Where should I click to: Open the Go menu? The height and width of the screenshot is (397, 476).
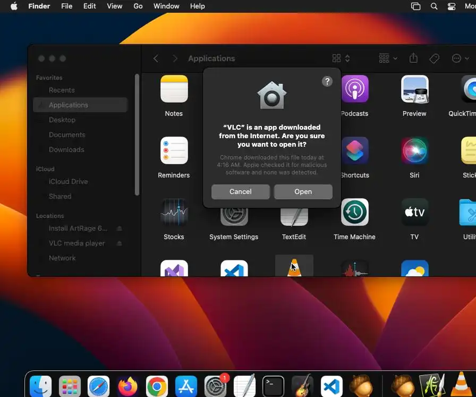coord(138,6)
